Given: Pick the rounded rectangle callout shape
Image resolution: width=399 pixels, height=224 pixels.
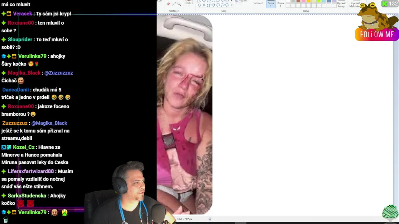Looking at the screenshot, I should click(218, 5).
